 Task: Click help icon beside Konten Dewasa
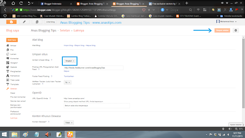click(49, 122)
